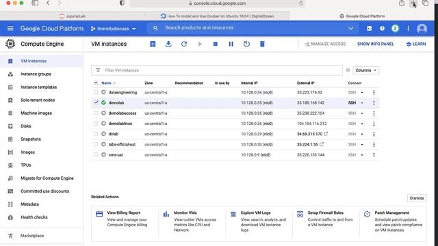Open more actions for demolab row
The width and height of the screenshot is (438, 246).
374,103
